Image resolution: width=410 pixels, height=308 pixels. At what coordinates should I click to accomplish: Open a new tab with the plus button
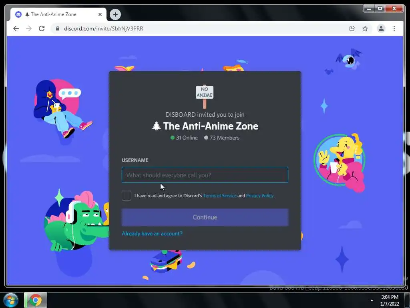[x=115, y=14]
